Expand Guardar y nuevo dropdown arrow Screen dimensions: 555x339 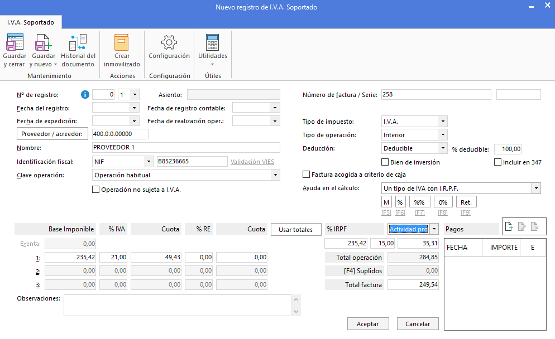click(x=55, y=64)
